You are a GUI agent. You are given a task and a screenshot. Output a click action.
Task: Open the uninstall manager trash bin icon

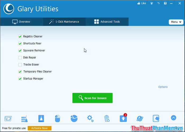tap(107, 119)
